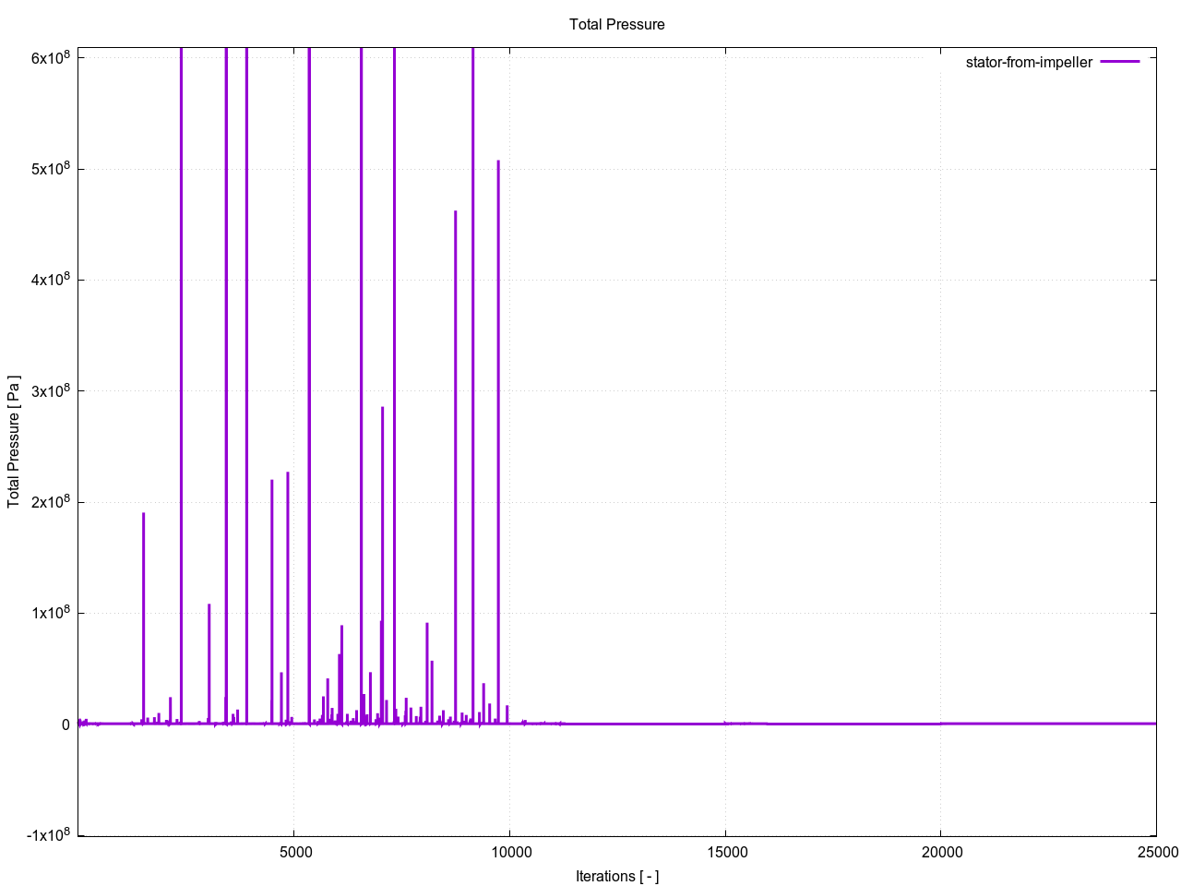Select the 10000 x-axis tick label
The width and height of the screenshot is (1181, 886).
(x=509, y=852)
